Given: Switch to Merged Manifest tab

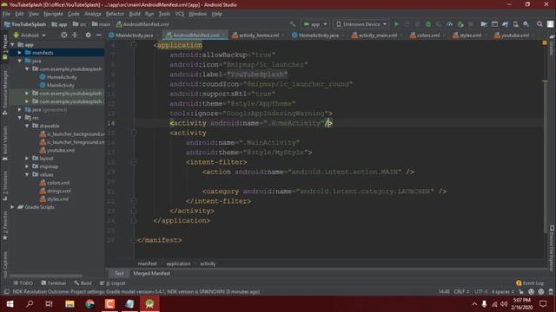Looking at the screenshot, I should coord(151,274).
